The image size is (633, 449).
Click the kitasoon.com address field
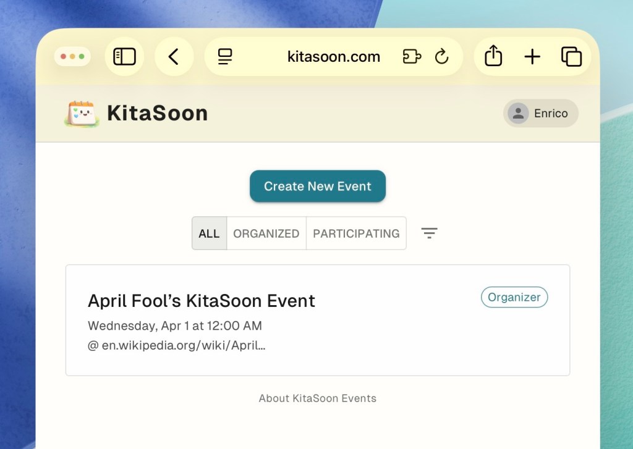click(x=333, y=57)
